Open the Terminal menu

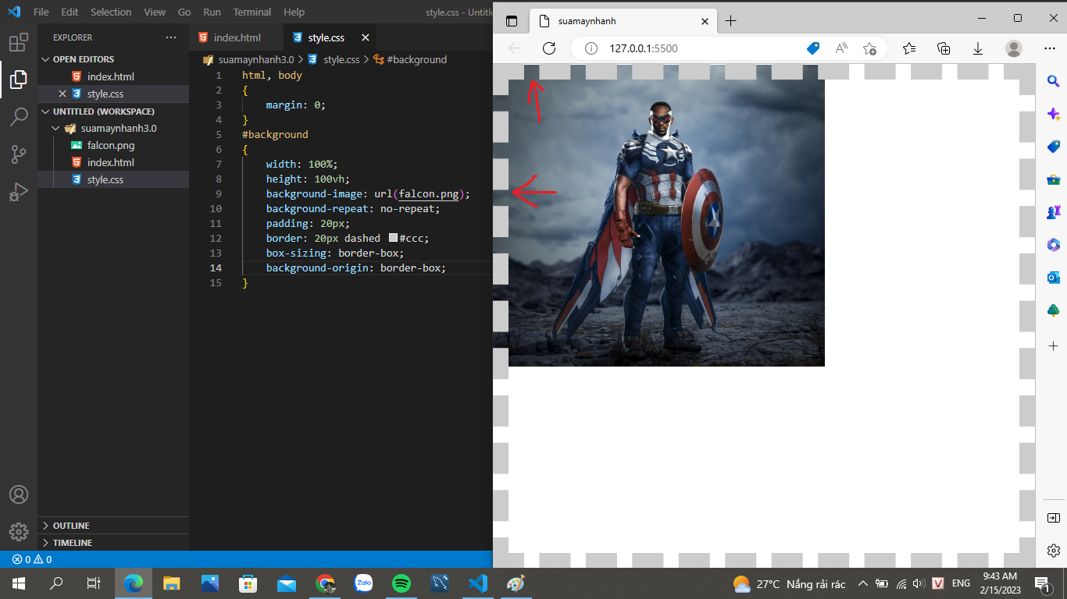tap(252, 12)
